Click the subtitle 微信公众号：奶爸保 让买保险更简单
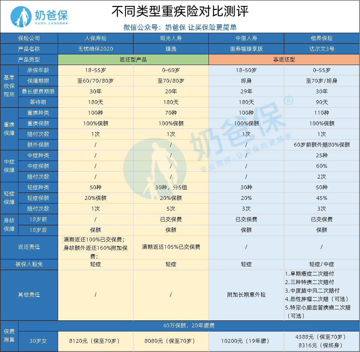 coord(180,27)
